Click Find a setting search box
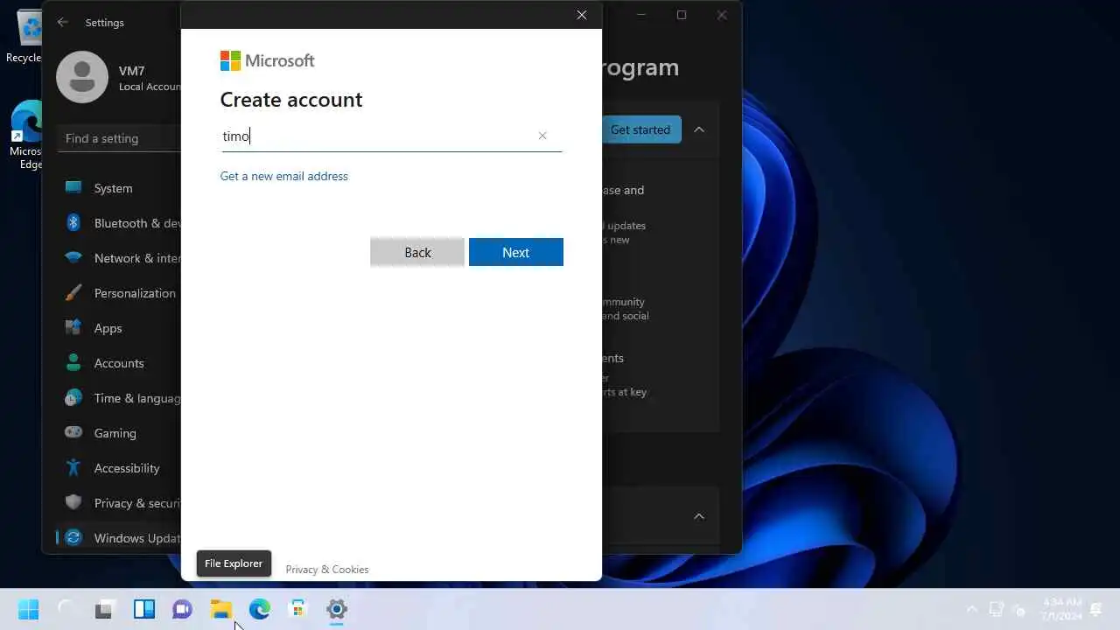 point(120,138)
